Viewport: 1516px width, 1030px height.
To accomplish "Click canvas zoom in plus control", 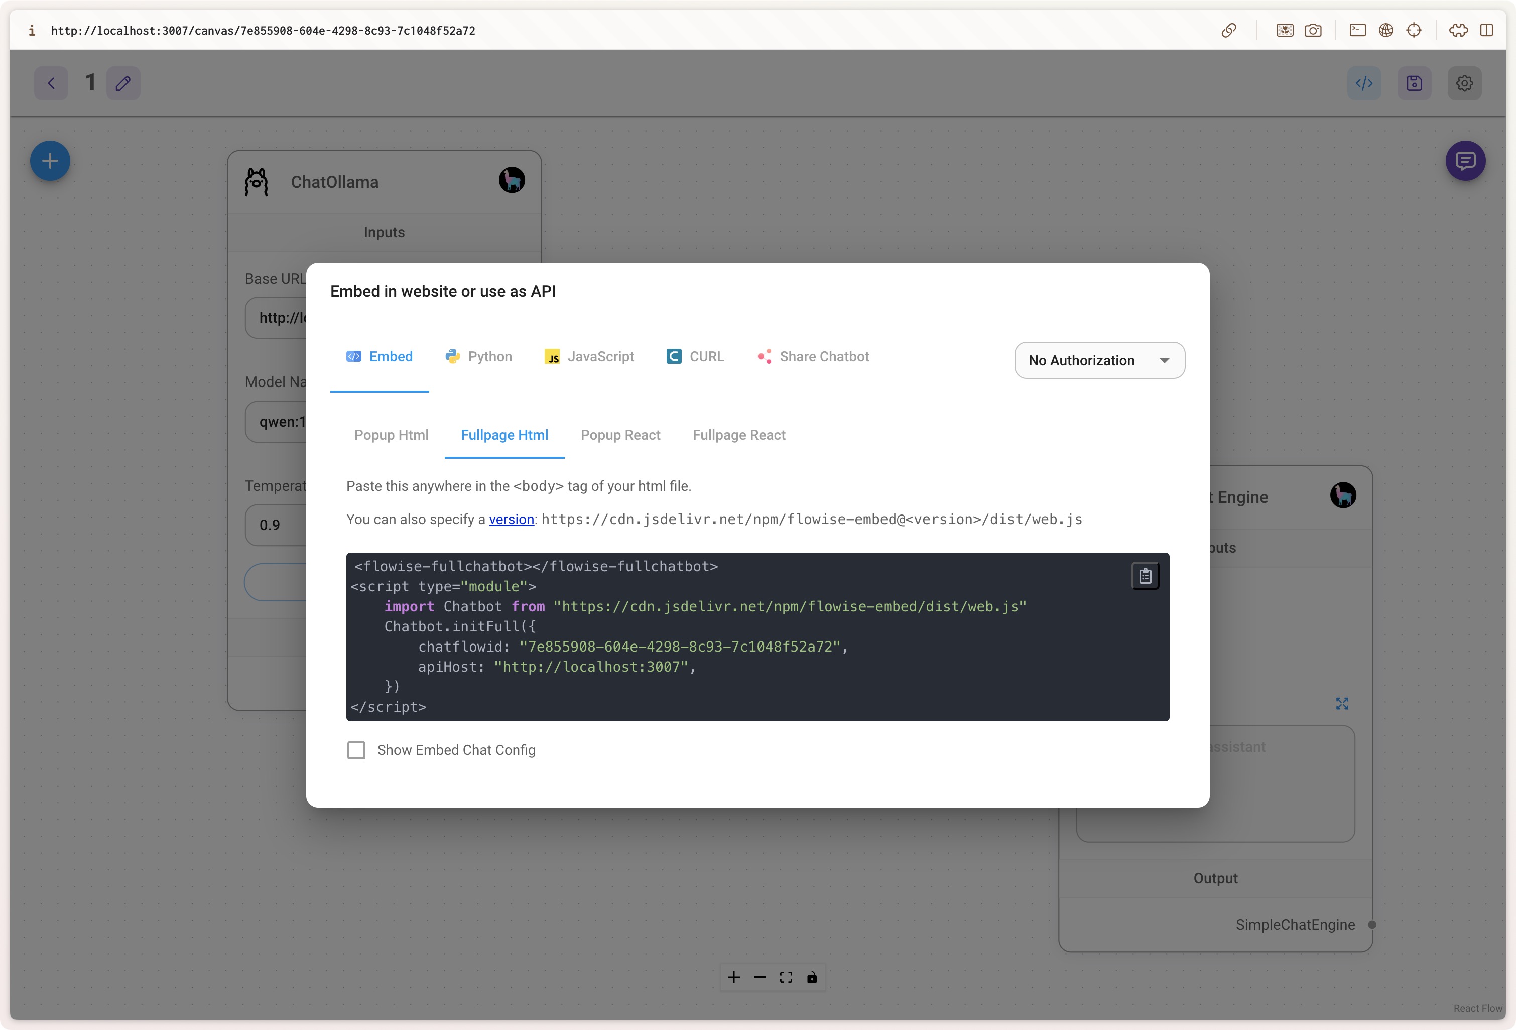I will point(734,977).
